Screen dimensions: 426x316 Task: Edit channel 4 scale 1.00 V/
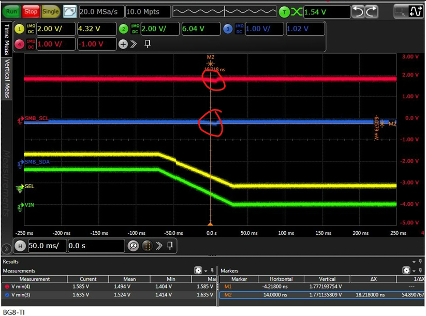(x=56, y=44)
